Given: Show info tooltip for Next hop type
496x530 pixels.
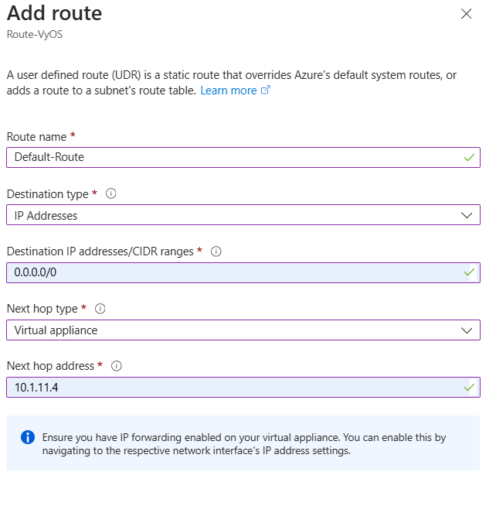Looking at the screenshot, I should pos(100,309).
